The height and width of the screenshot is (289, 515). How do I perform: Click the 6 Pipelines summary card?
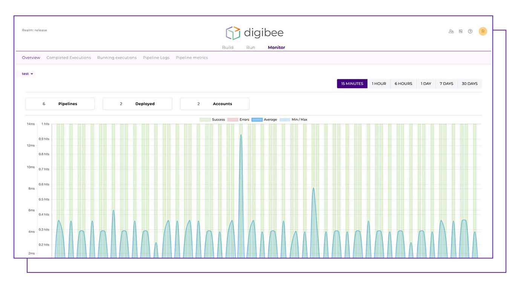60,104
